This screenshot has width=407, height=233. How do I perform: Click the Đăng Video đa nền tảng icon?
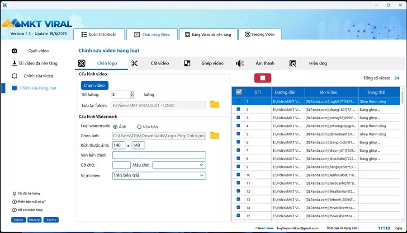pyautogui.click(x=187, y=34)
